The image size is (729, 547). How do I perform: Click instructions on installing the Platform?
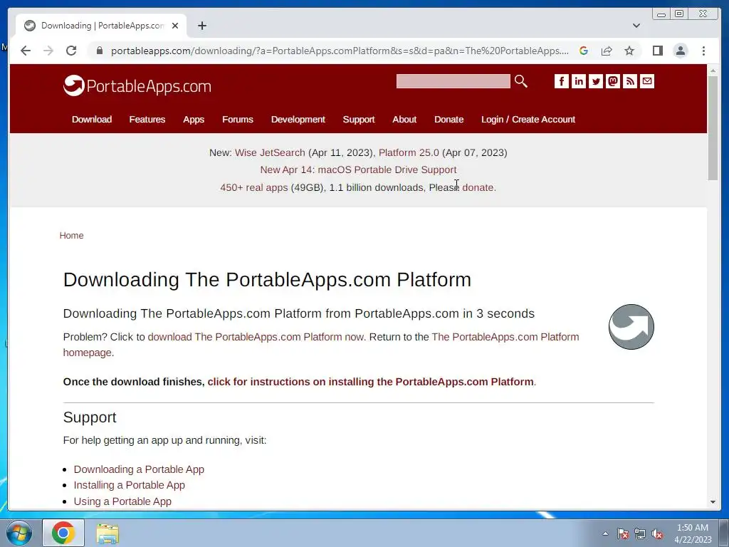point(370,382)
